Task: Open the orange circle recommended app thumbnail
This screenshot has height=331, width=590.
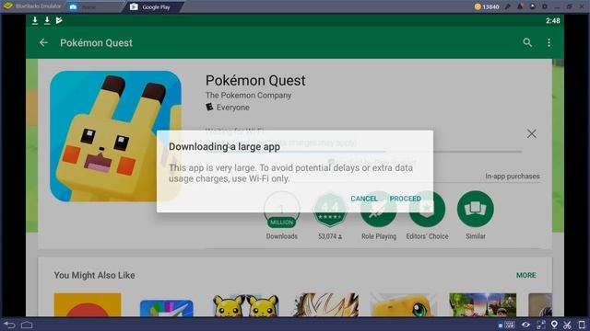Action: 88,304
